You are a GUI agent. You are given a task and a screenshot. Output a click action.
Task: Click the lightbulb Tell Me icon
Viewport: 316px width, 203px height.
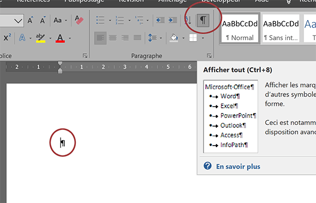(289, 2)
